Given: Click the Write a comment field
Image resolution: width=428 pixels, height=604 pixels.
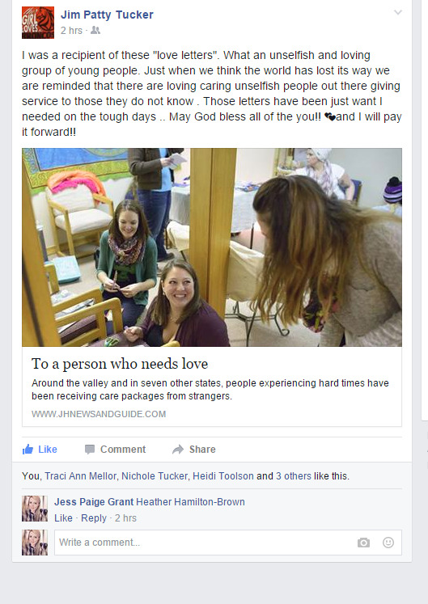Looking at the screenshot, I should [x=228, y=543].
